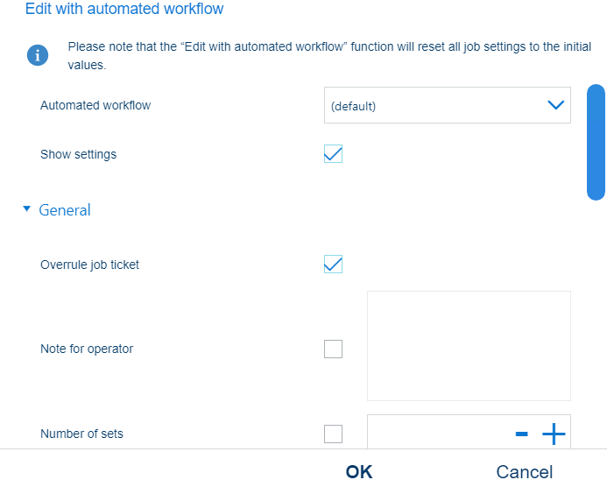This screenshot has height=487, width=607.
Task: Click the minus icon for Number of sets
Action: pyautogui.click(x=521, y=434)
